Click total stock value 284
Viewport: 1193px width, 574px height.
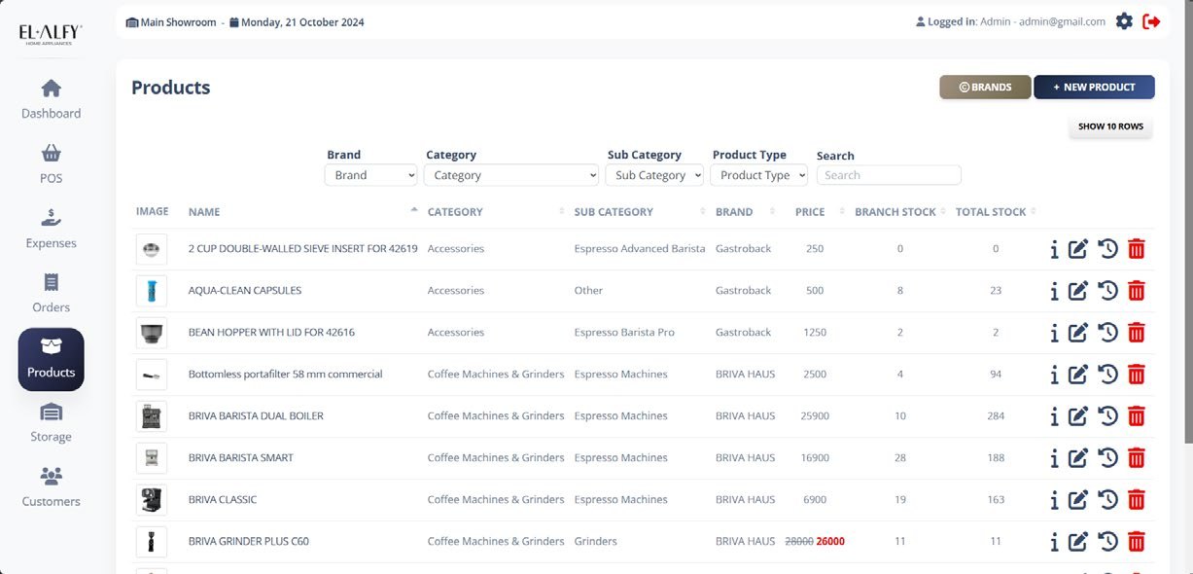tap(996, 416)
